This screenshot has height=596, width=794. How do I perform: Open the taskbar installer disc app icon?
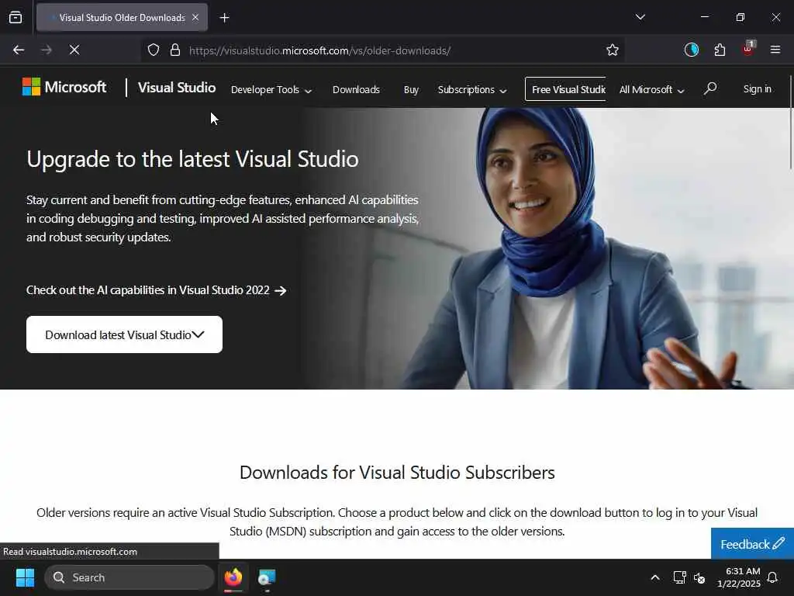(x=267, y=577)
